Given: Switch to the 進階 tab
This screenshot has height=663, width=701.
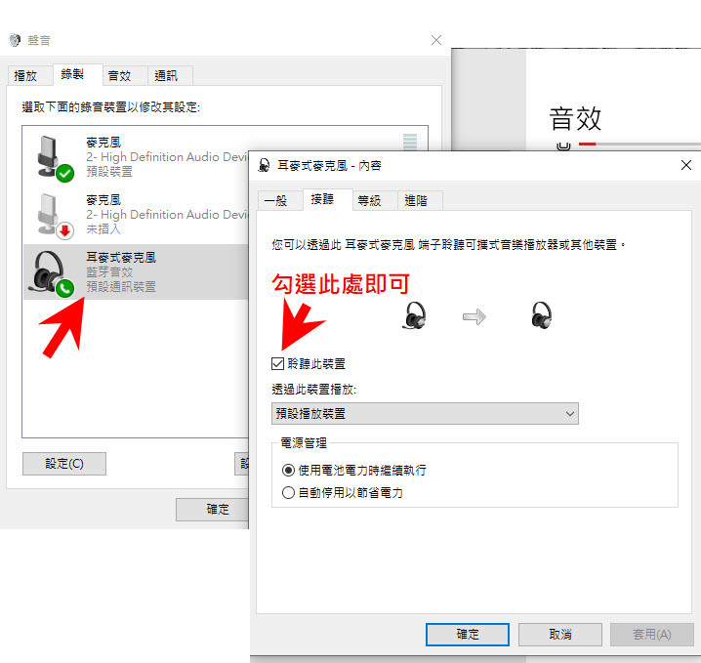Looking at the screenshot, I should (x=416, y=201).
